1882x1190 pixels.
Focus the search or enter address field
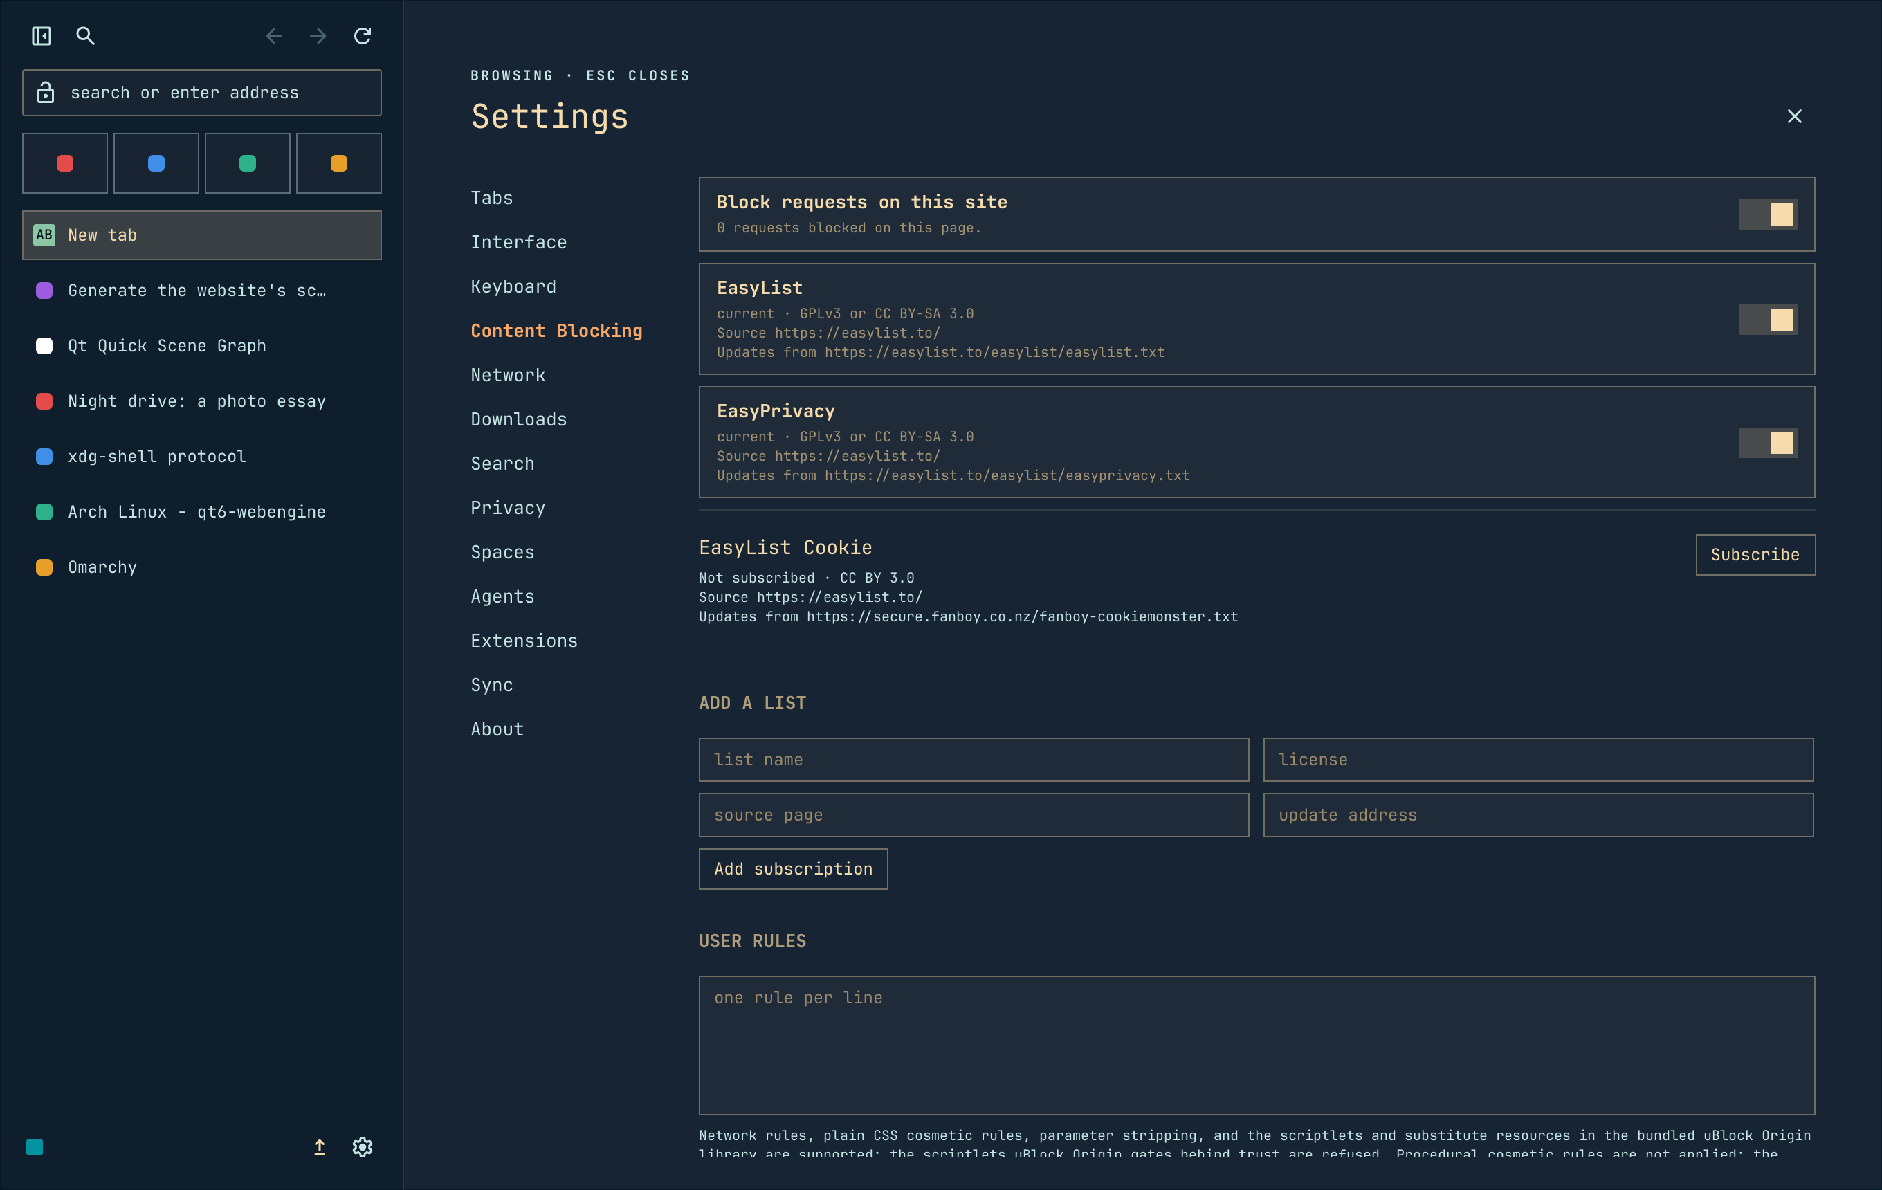tap(201, 92)
